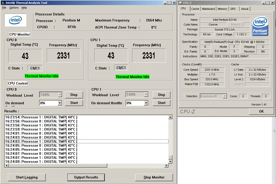Click CPU 0 C State value C0/C1
276x184 pixels.
35,68
